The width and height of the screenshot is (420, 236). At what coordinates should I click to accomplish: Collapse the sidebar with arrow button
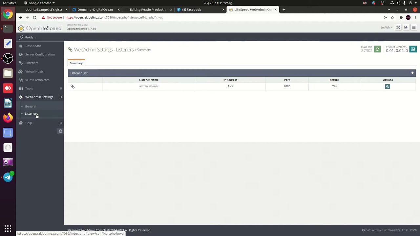60,131
